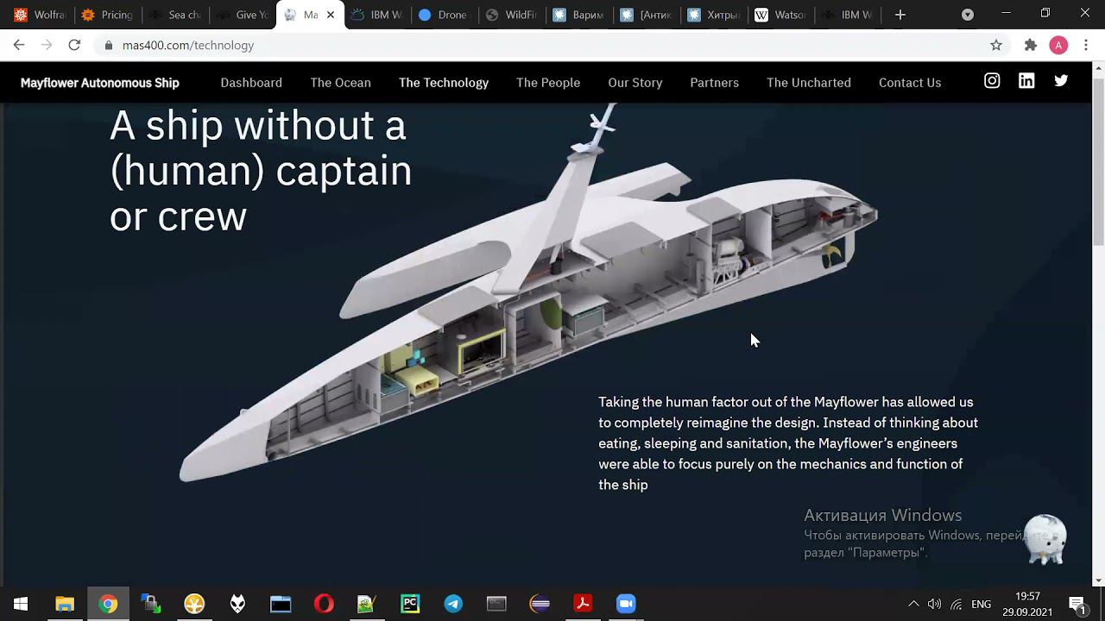Viewport: 1105px width, 621px height.
Task: Open Zoom from the taskbar
Action: coord(626,604)
